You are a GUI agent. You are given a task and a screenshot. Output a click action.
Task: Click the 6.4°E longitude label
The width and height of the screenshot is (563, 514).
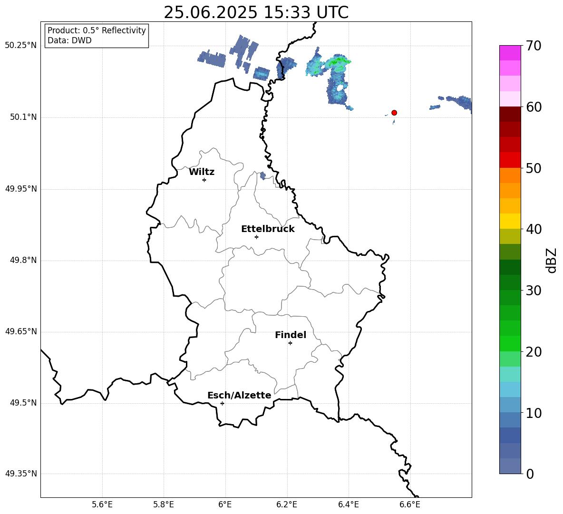[x=348, y=504]
